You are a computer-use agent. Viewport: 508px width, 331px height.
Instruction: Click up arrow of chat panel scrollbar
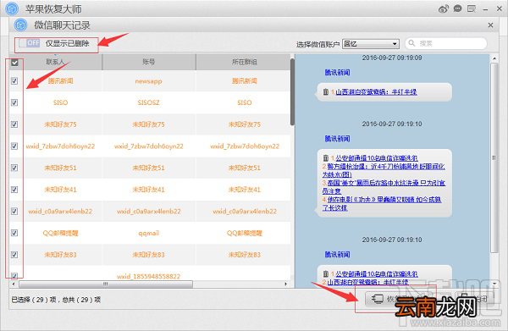(x=494, y=58)
